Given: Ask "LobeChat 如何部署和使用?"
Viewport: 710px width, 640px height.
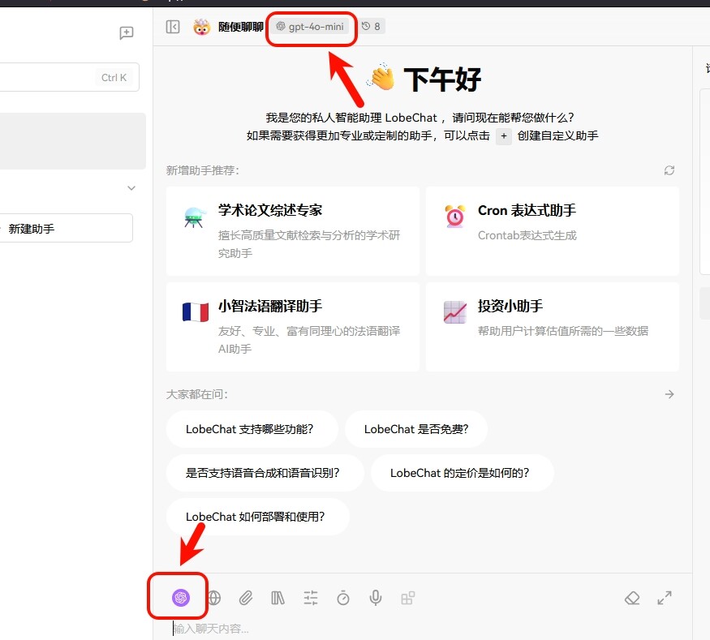Looking at the screenshot, I should pyautogui.click(x=258, y=517).
